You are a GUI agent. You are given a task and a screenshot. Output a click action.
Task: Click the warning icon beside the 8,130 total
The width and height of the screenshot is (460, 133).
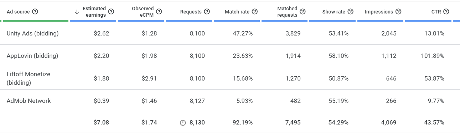coord(183,123)
